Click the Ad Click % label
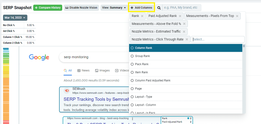 [9, 31]
